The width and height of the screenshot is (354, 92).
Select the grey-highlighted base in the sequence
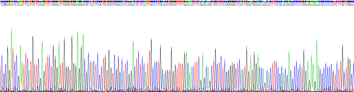[6, 4]
